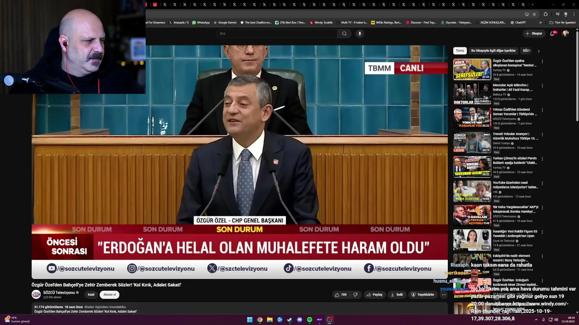Bookmark this page with star icon
Viewport: 579px width, 325px height.
click(534, 14)
